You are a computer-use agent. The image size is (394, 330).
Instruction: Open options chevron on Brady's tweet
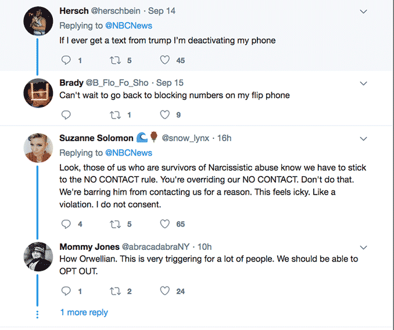tap(364, 84)
